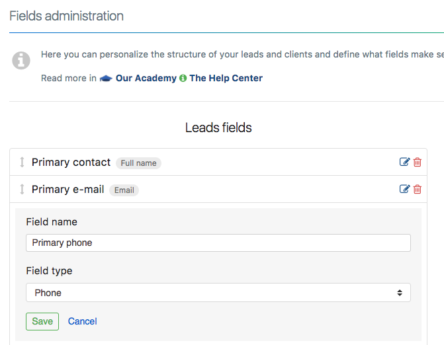Viewport: 444px width, 345px height.
Task: Save the Primary phone field
Action: [x=42, y=321]
